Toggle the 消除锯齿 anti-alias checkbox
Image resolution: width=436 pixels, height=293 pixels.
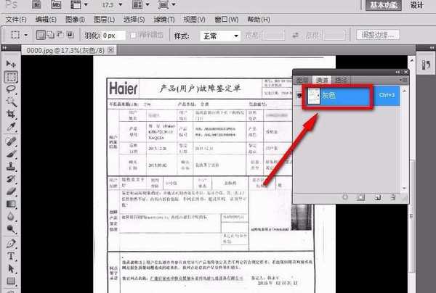coord(133,35)
